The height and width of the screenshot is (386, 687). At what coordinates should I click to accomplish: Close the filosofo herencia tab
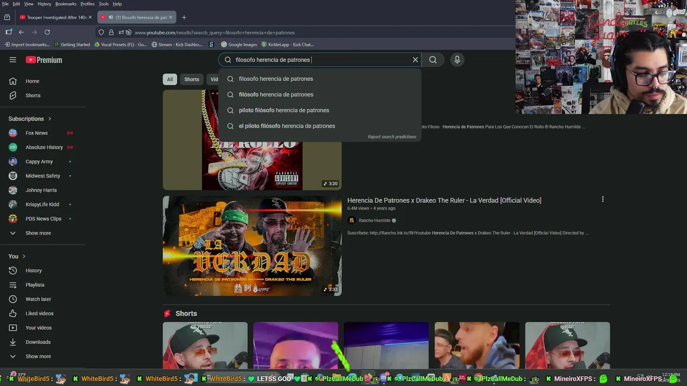[171, 17]
